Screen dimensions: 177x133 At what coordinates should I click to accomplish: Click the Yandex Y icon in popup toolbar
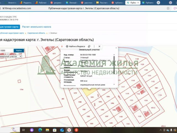pyautogui.click(x=62, y=46)
